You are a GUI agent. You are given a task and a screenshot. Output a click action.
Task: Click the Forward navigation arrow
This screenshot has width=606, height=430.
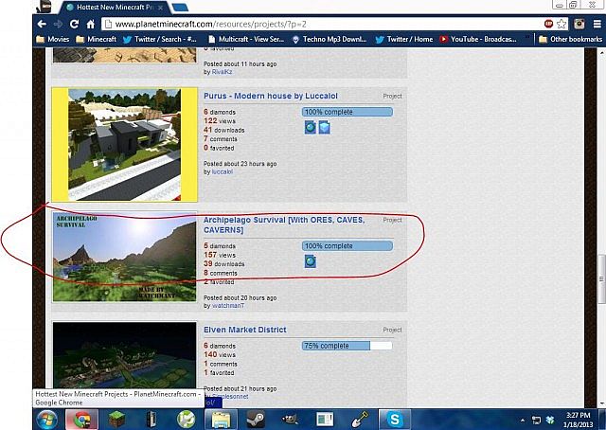pyautogui.click(x=59, y=24)
